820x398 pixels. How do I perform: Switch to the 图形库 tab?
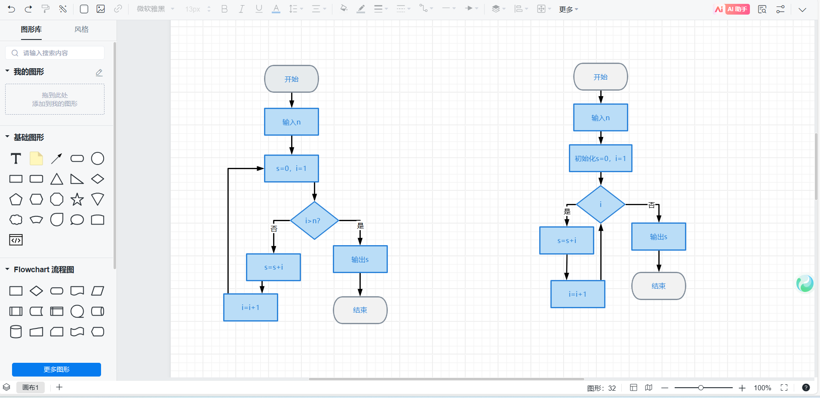click(31, 29)
